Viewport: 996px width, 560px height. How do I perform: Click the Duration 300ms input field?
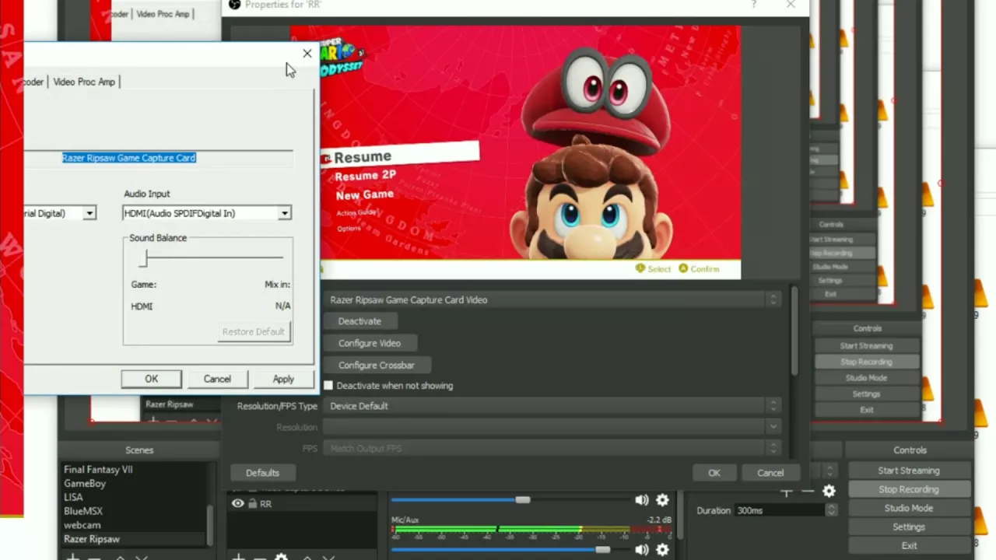point(779,510)
